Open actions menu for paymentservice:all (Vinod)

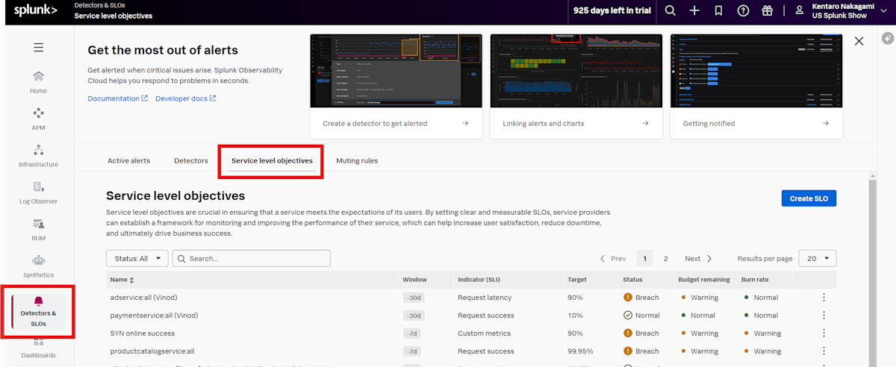pos(824,315)
